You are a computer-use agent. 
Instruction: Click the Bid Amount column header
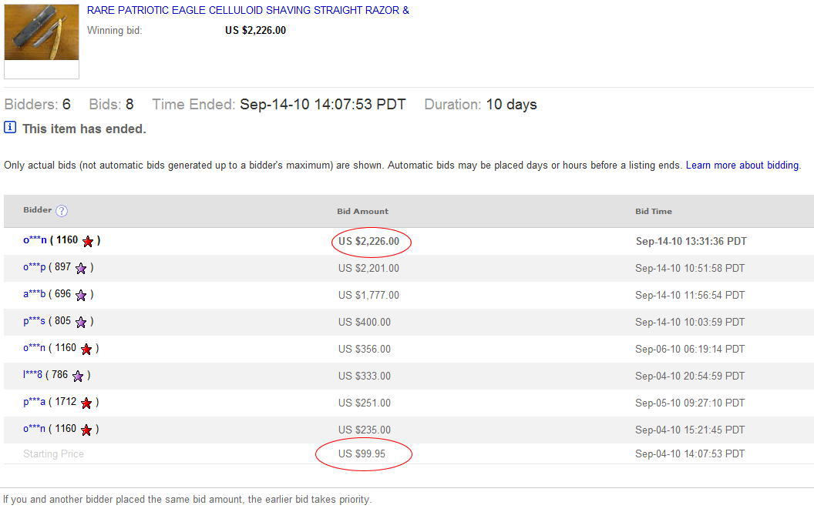pos(362,211)
